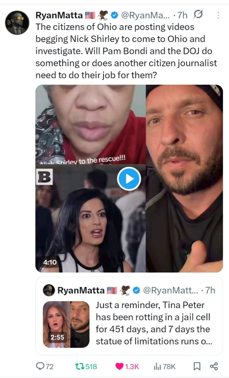The width and height of the screenshot is (229, 378).
Task: Bookmark this post
Action: point(197,366)
